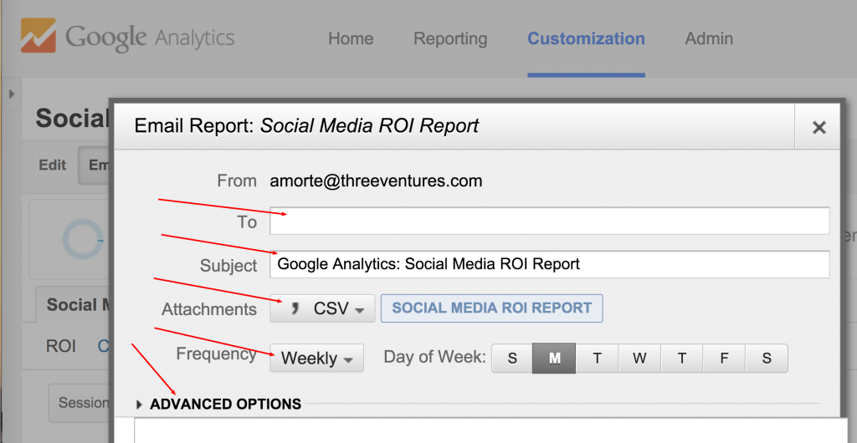Click the ROI tab in background report
857x443 pixels.
[x=60, y=346]
